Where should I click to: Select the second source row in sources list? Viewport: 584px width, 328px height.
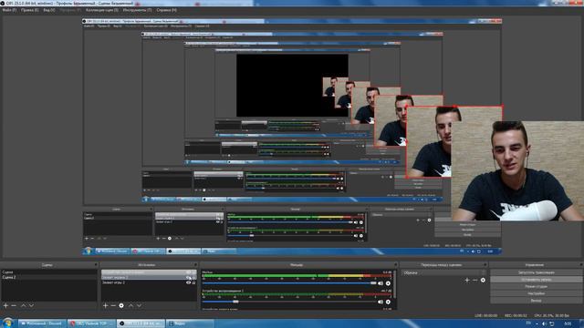pos(149,277)
